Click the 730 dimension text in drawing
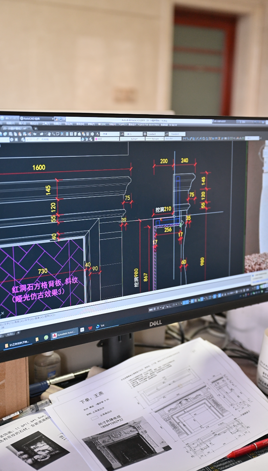 click(43, 271)
